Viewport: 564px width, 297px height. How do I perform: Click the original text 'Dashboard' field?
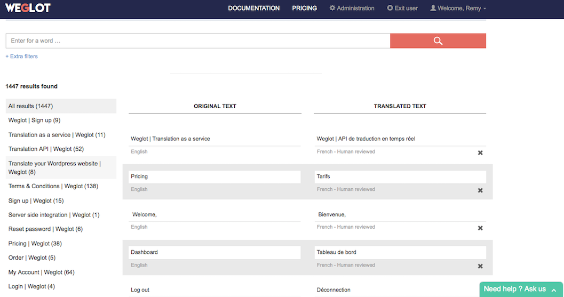[215, 252]
